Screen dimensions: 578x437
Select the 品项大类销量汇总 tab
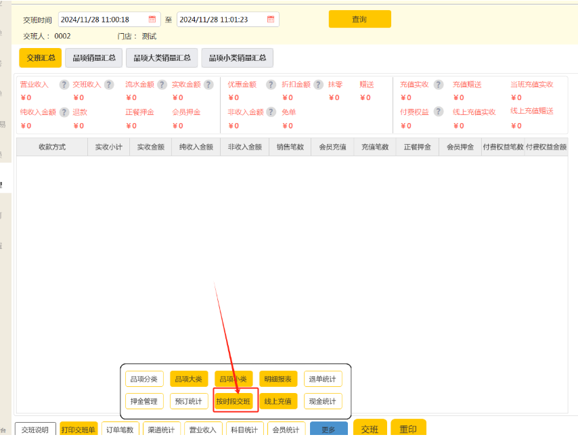point(162,58)
